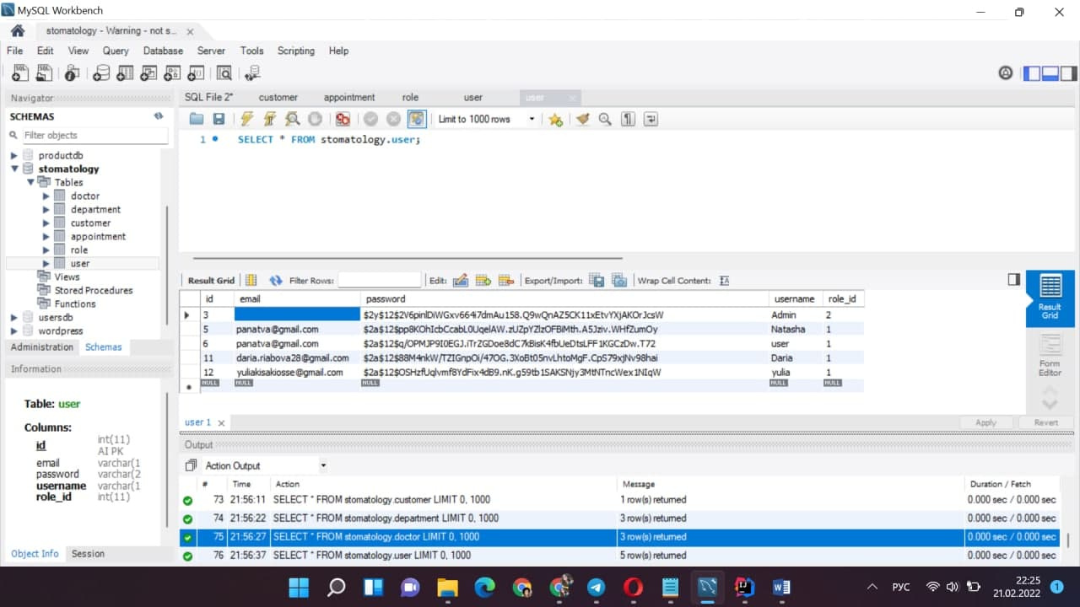Screen dimensions: 1080x607
Task: Create a new schema icon
Action: (x=101, y=73)
